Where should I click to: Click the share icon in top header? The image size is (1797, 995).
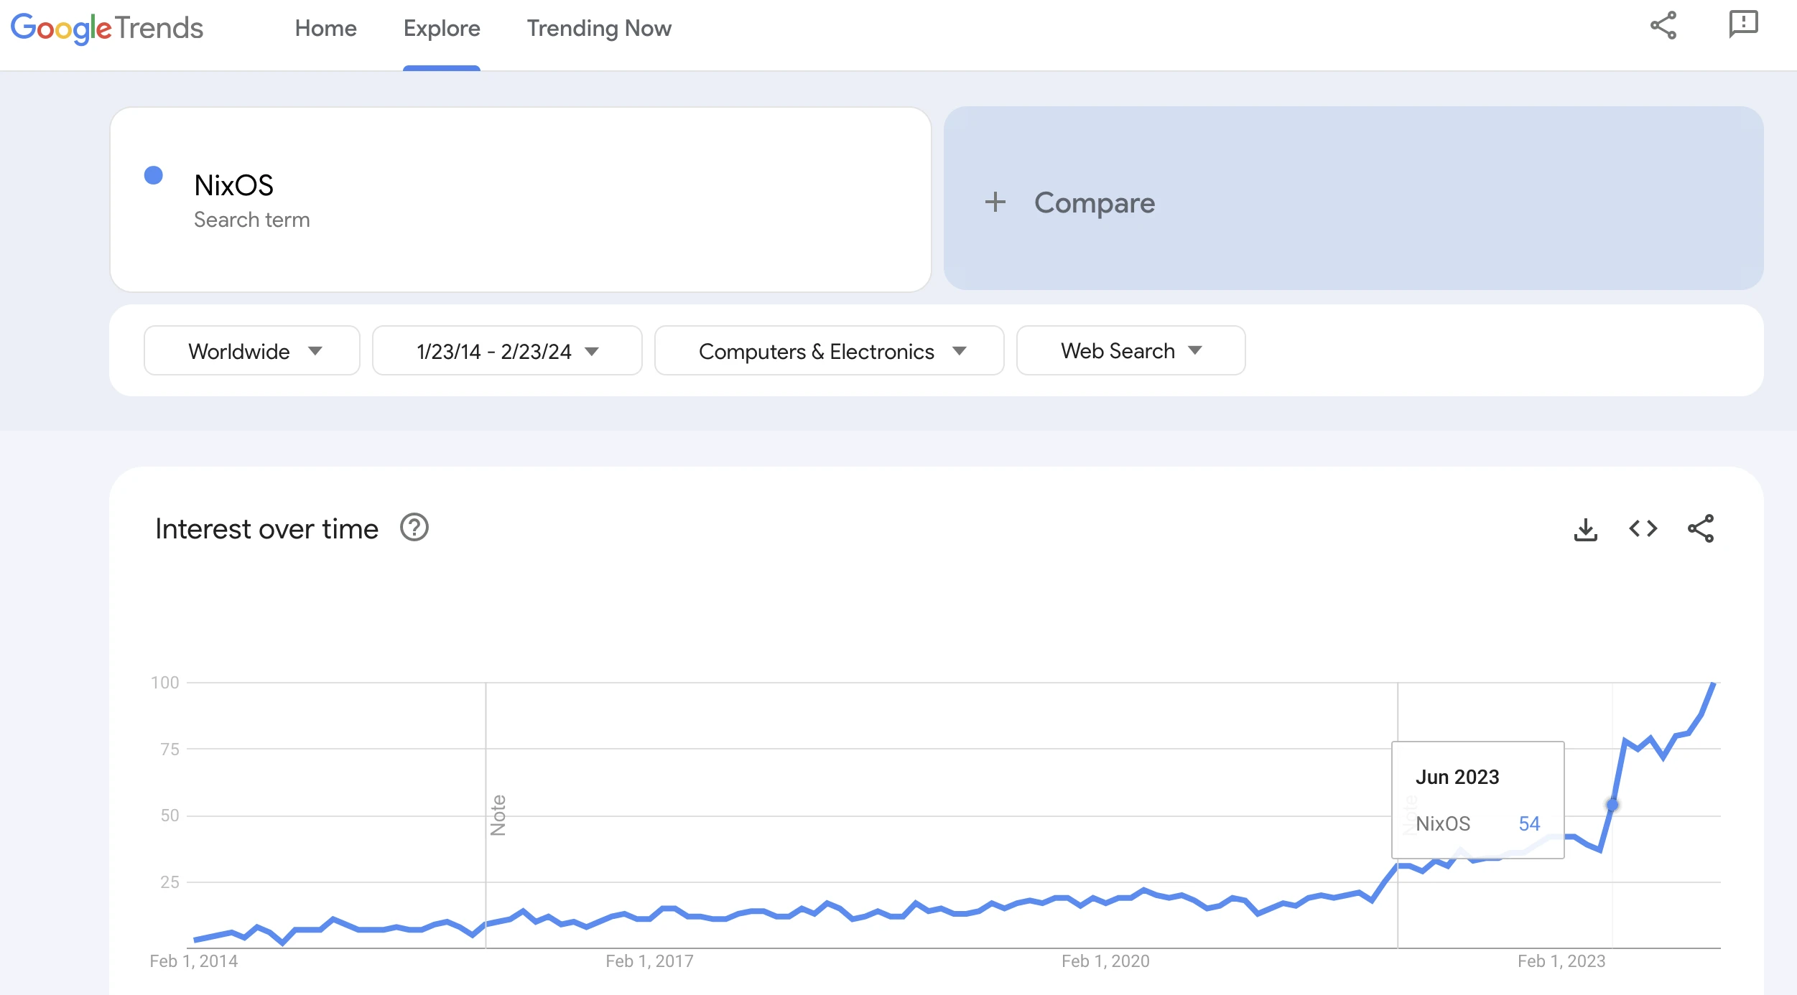(1663, 26)
